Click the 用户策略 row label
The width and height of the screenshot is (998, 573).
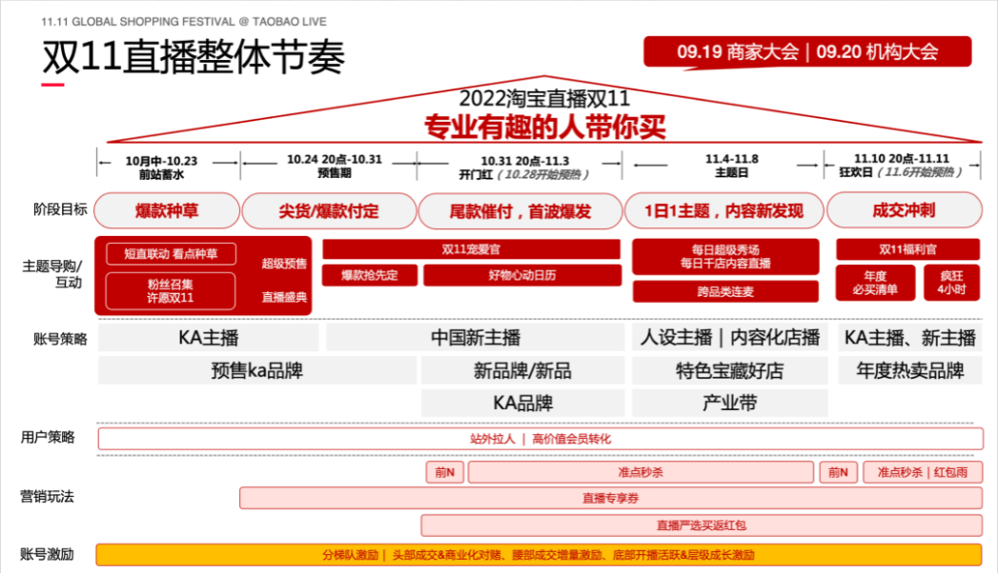click(x=48, y=437)
